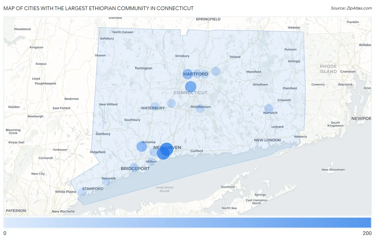The height and width of the screenshot is (239, 375).
Task: Click the Sharon map label
Action: (x=100, y=56)
